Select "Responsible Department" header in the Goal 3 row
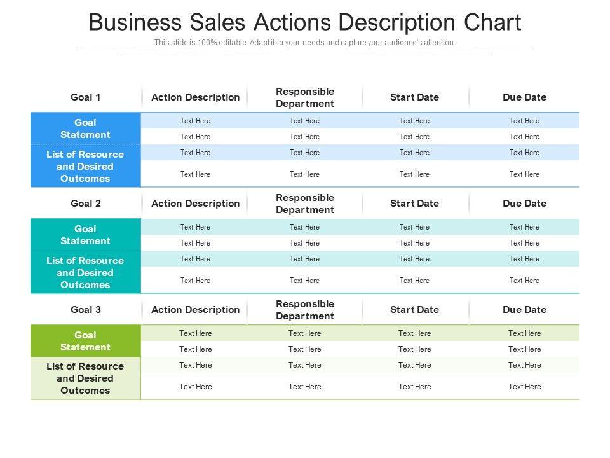 coord(305,310)
